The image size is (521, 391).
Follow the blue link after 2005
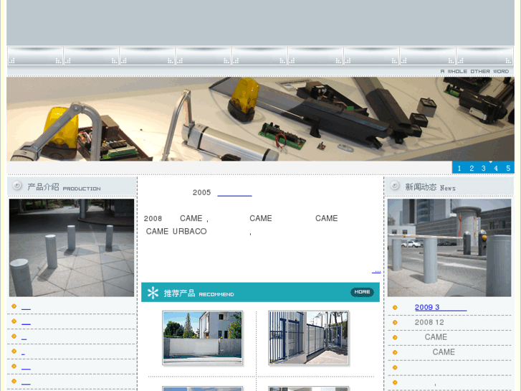pyautogui.click(x=234, y=193)
